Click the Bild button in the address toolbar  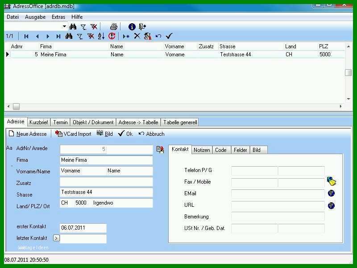[105, 134]
